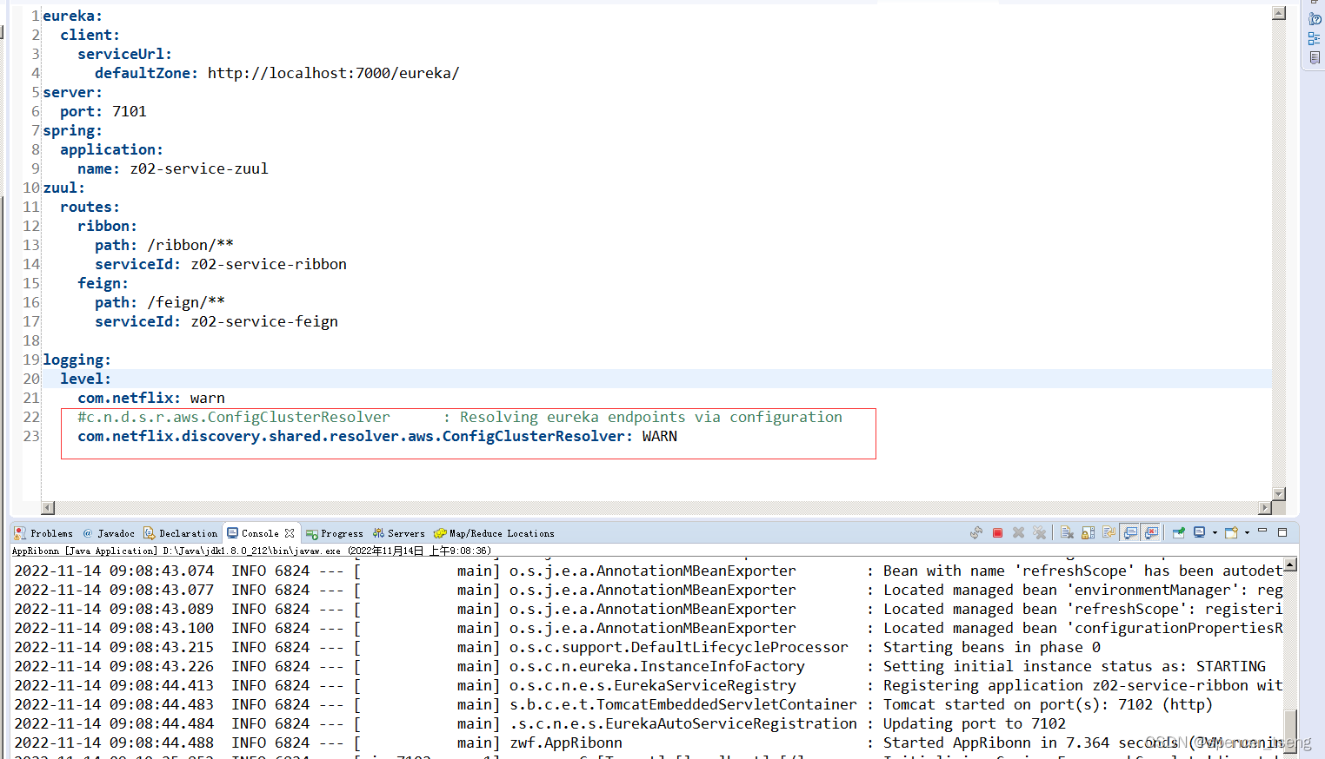Open the Help fast view on right sidebar
Viewport: 1325px width, 759px height.
[x=1314, y=18]
